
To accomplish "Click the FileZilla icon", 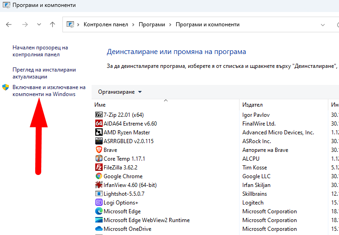I will tap(99, 167).
